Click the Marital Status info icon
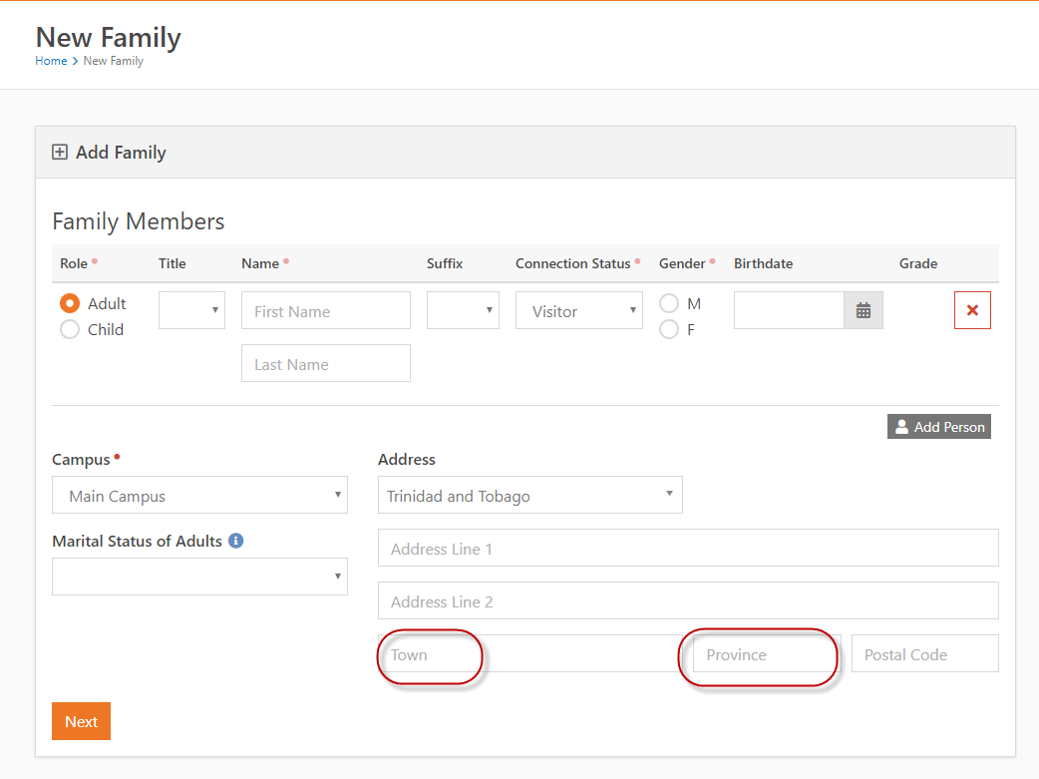This screenshot has width=1039, height=779. (x=236, y=541)
